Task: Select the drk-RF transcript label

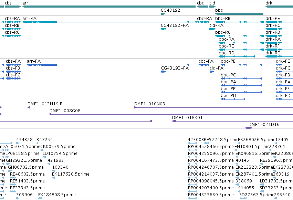Action: point(272,46)
